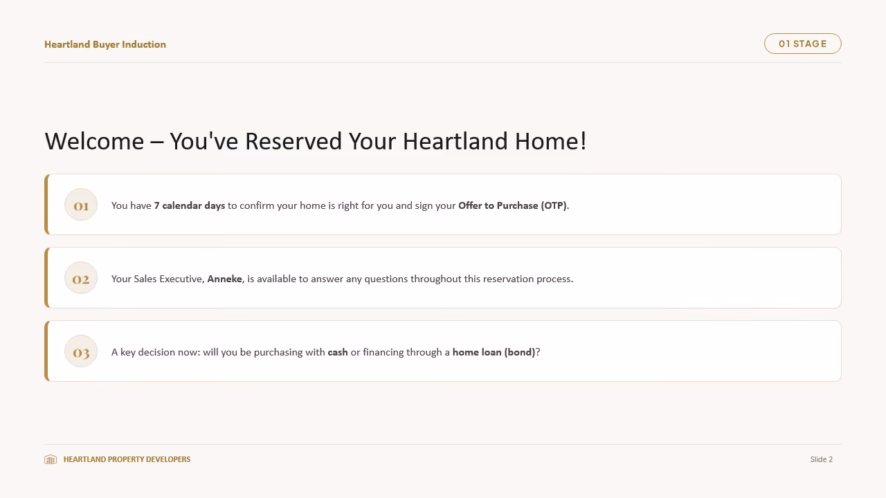Select the 02 numbered circle icon

click(x=81, y=279)
